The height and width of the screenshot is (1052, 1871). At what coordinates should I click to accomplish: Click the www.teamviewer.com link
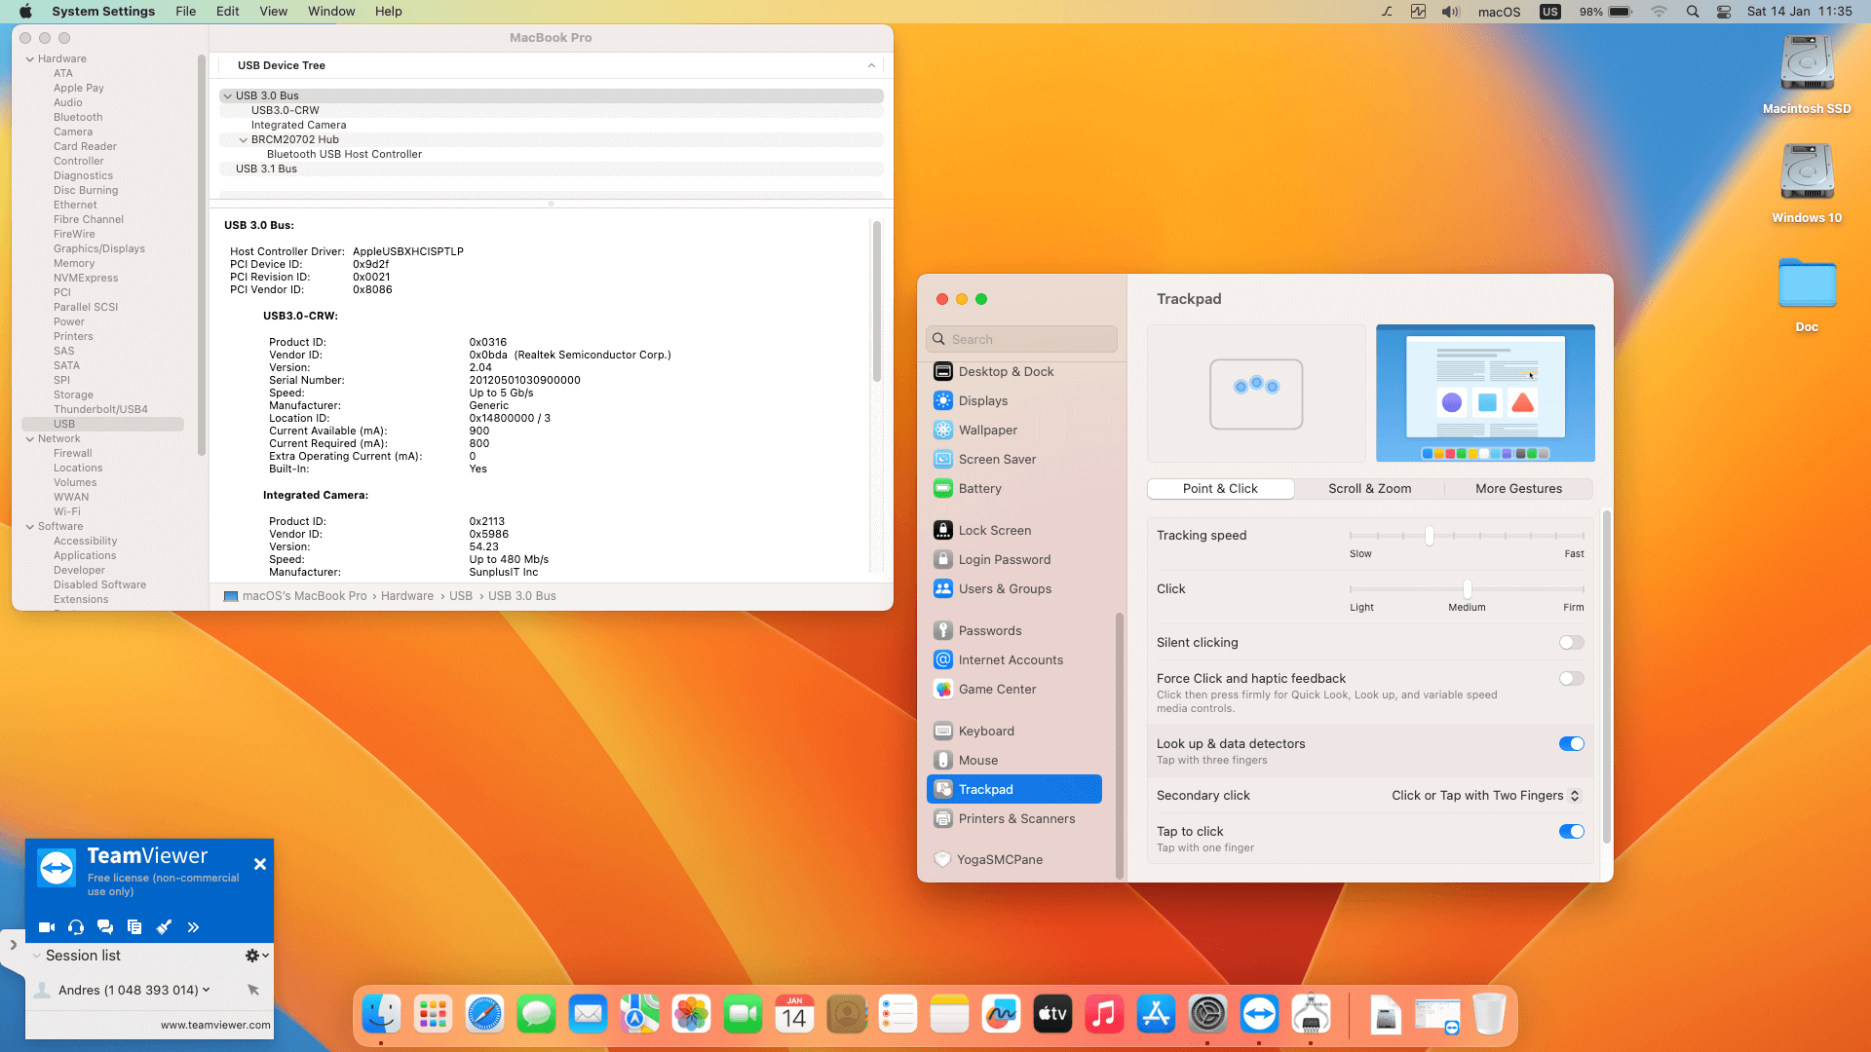(x=215, y=1025)
